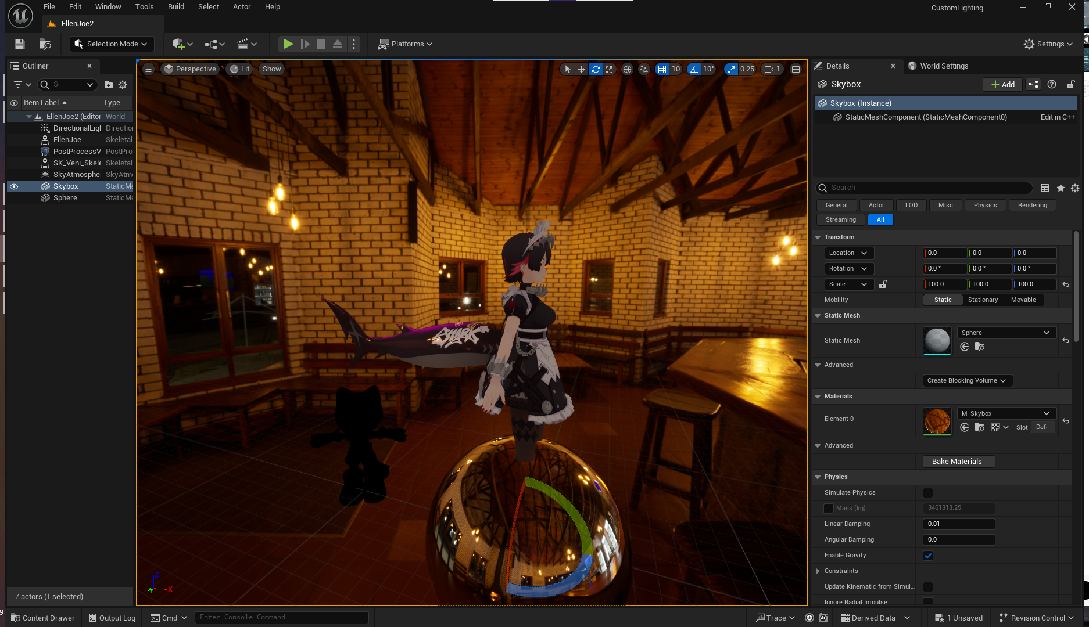The width and height of the screenshot is (1089, 627).
Task: Open Outliner settings gear
Action: pyautogui.click(x=123, y=85)
